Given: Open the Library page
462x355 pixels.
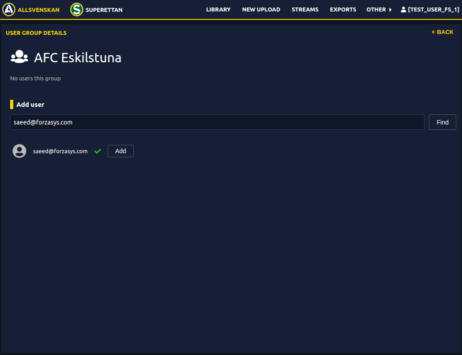Looking at the screenshot, I should click(x=218, y=9).
